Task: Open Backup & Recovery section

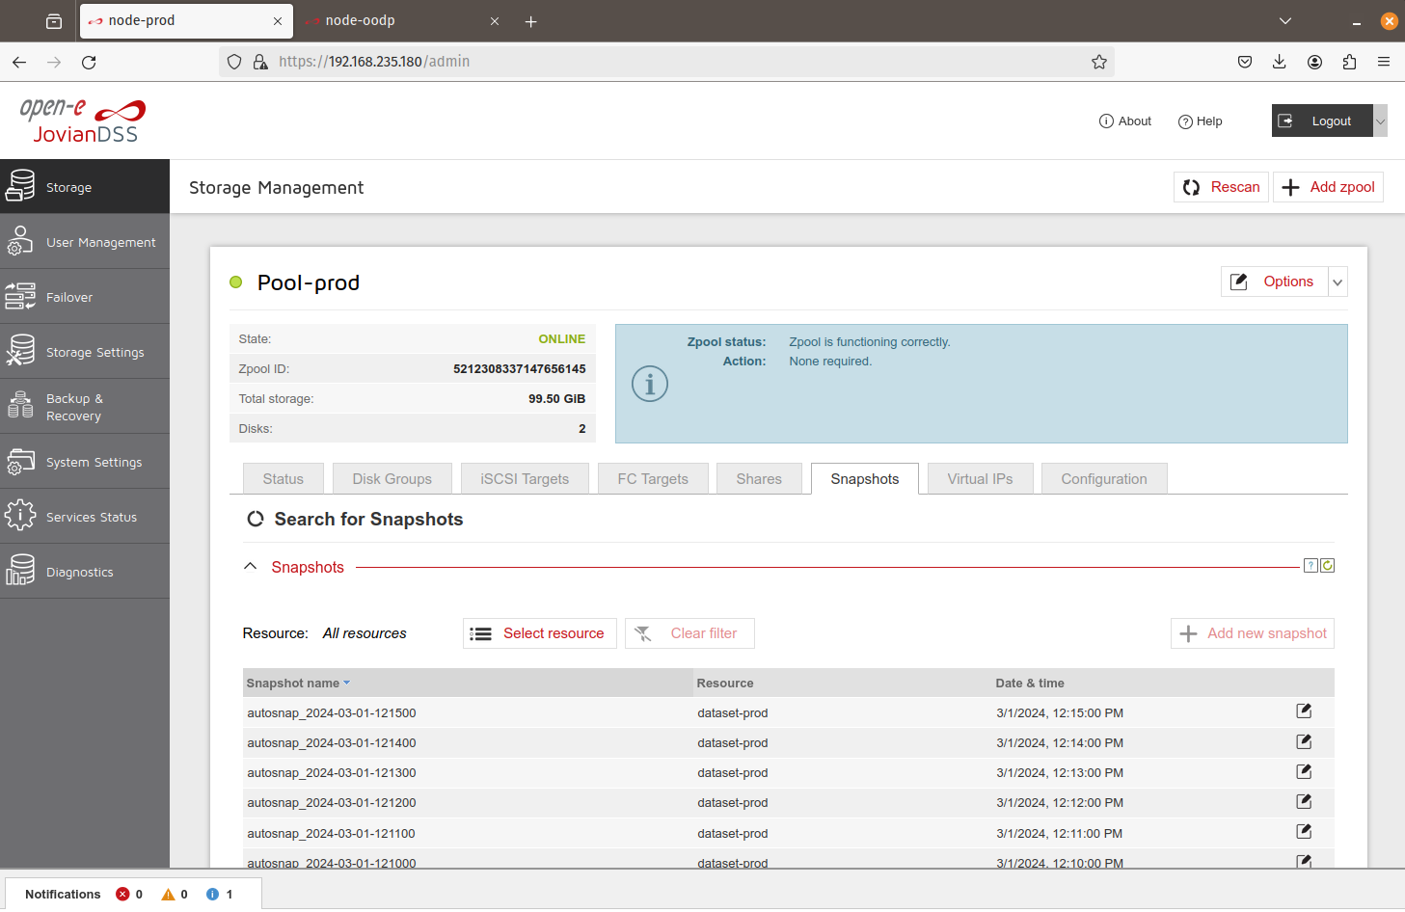Action: coord(85,407)
